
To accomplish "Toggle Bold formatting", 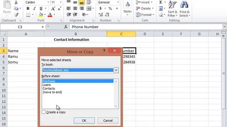I will tap(28, 8).
